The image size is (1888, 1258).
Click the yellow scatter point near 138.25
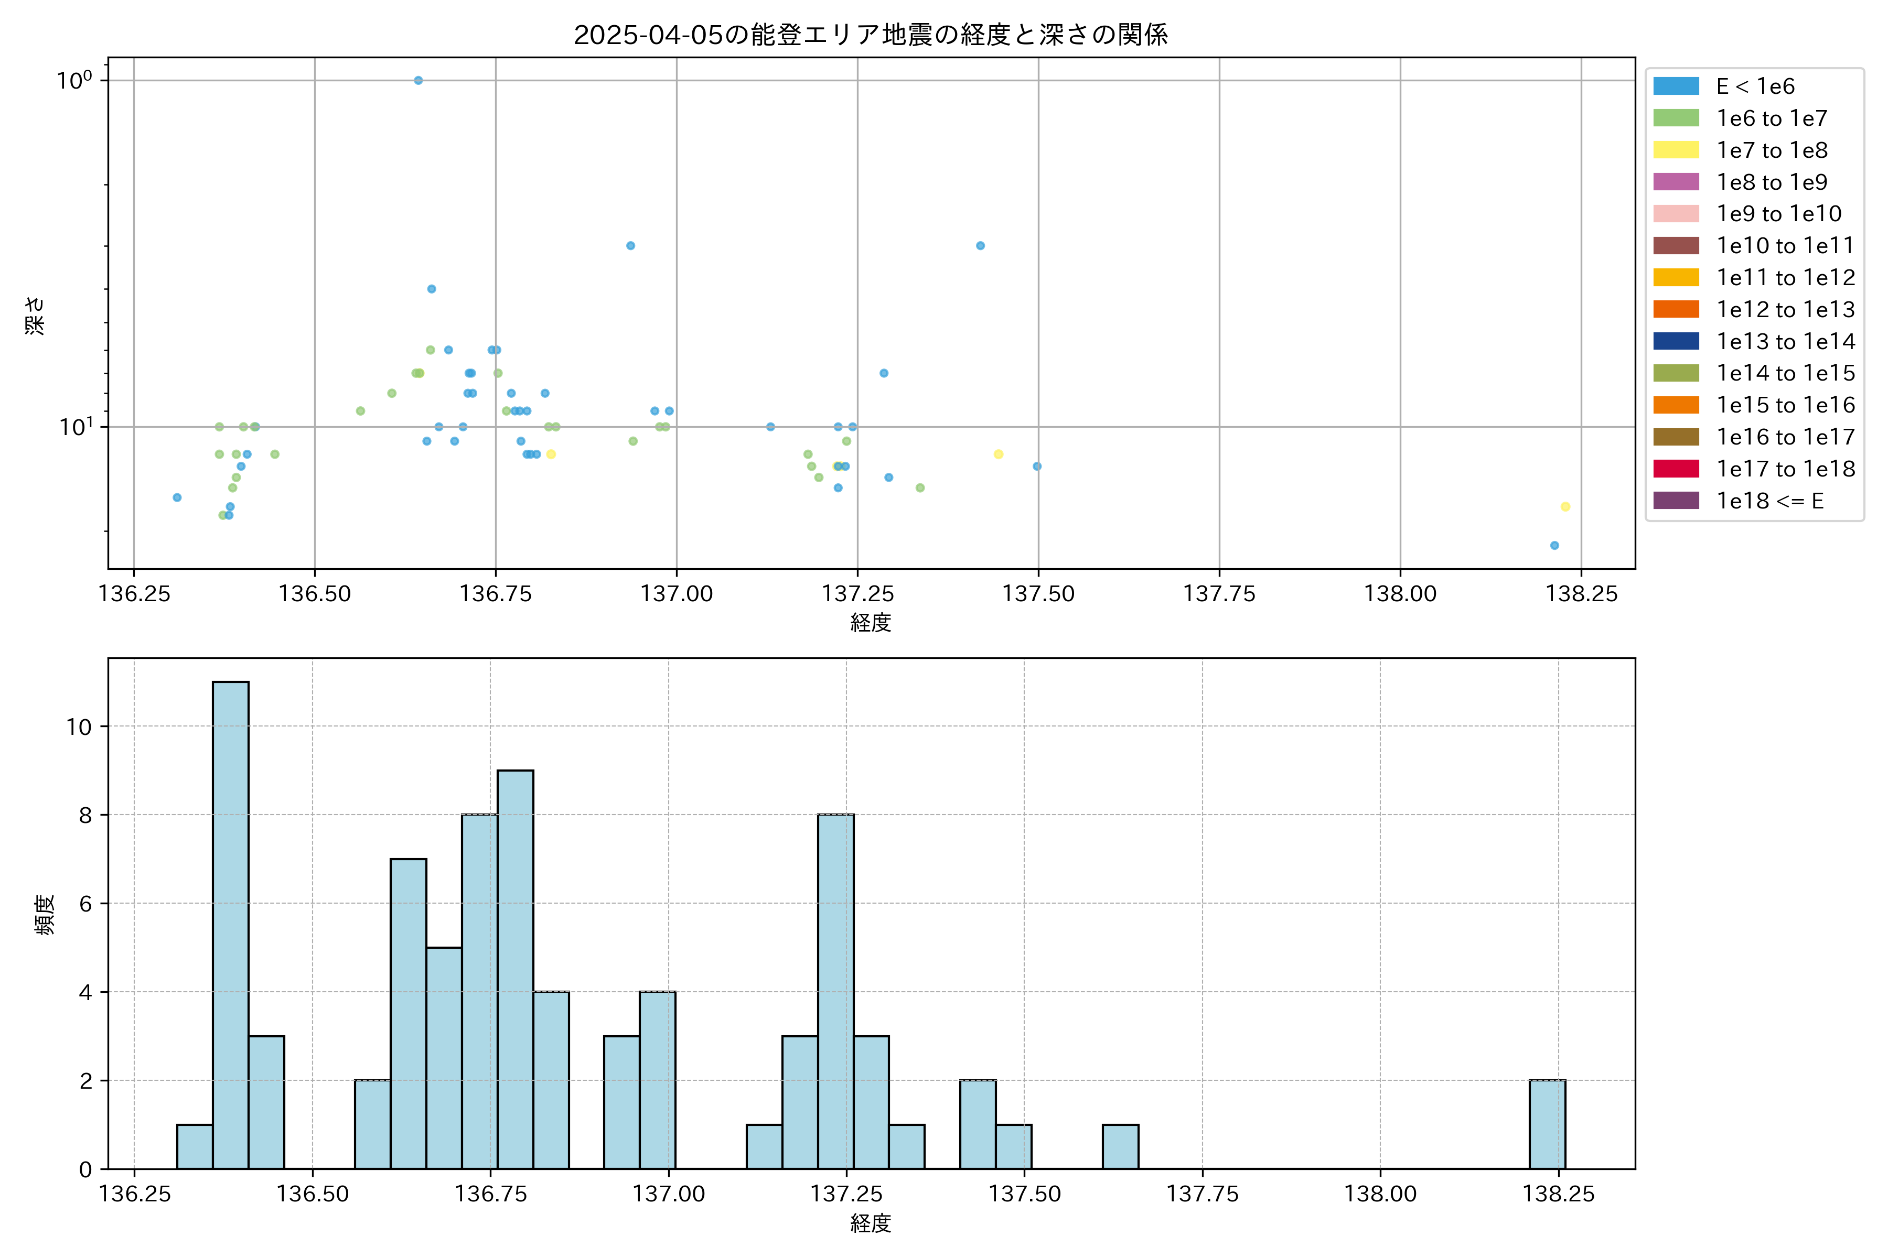(x=1564, y=506)
